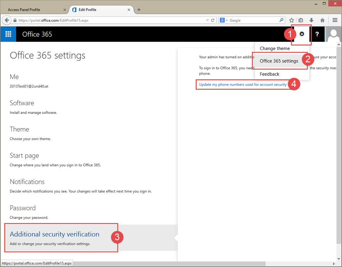Click 'Install and manage software.' text
Viewport: 342px width, 267px height.
click(33, 113)
